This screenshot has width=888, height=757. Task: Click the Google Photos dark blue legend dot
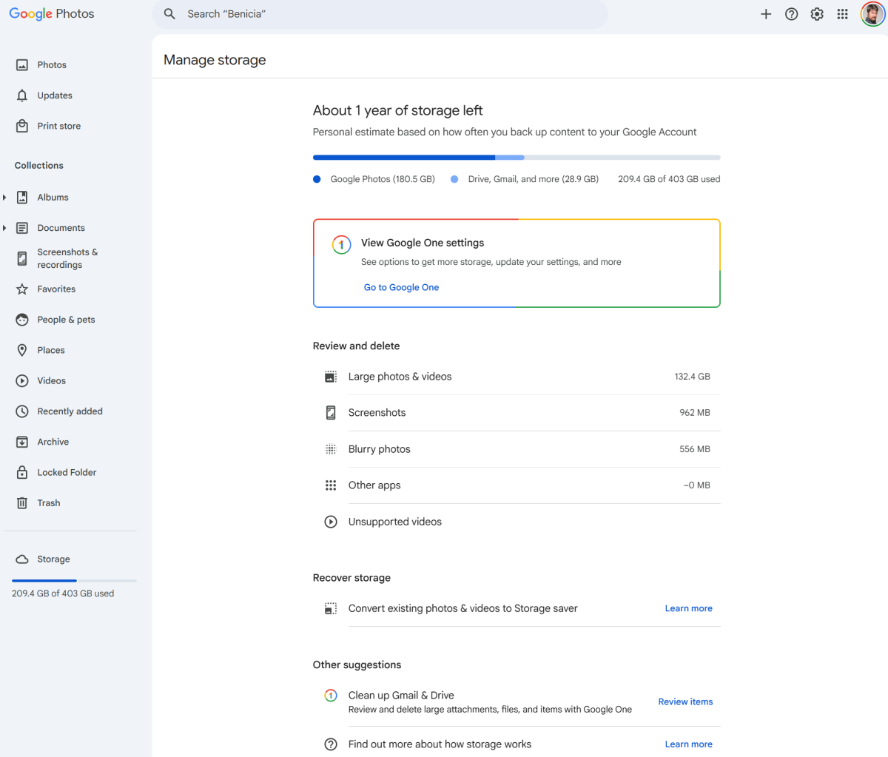317,179
